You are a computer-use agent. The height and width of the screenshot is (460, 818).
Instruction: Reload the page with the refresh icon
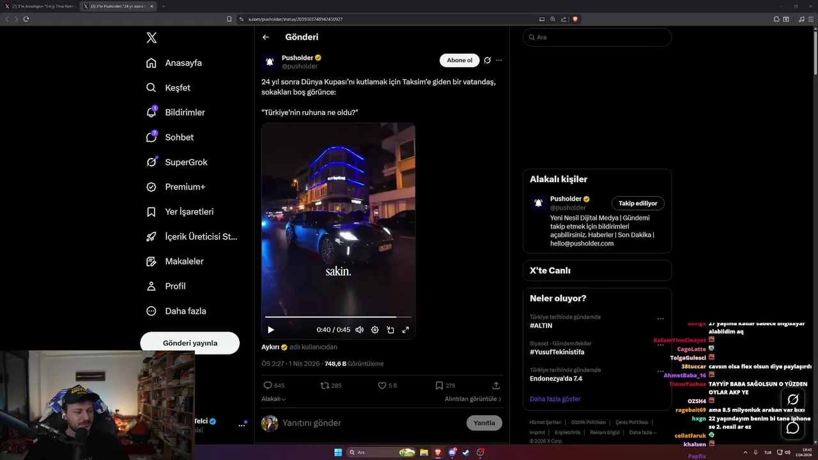pyautogui.click(x=26, y=19)
